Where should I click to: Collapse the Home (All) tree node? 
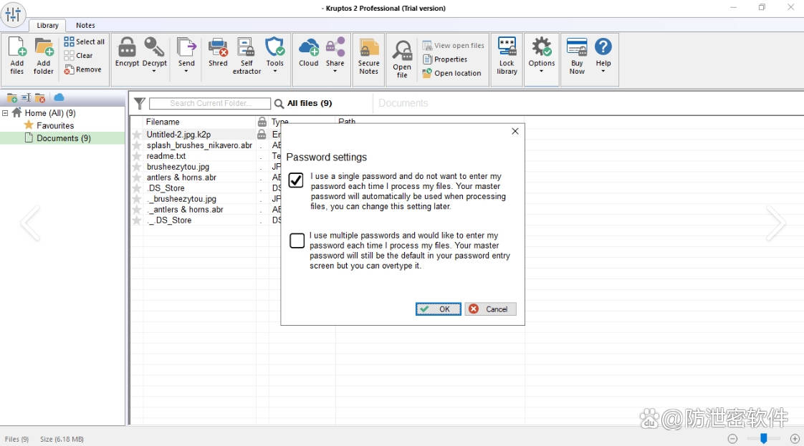(5, 112)
